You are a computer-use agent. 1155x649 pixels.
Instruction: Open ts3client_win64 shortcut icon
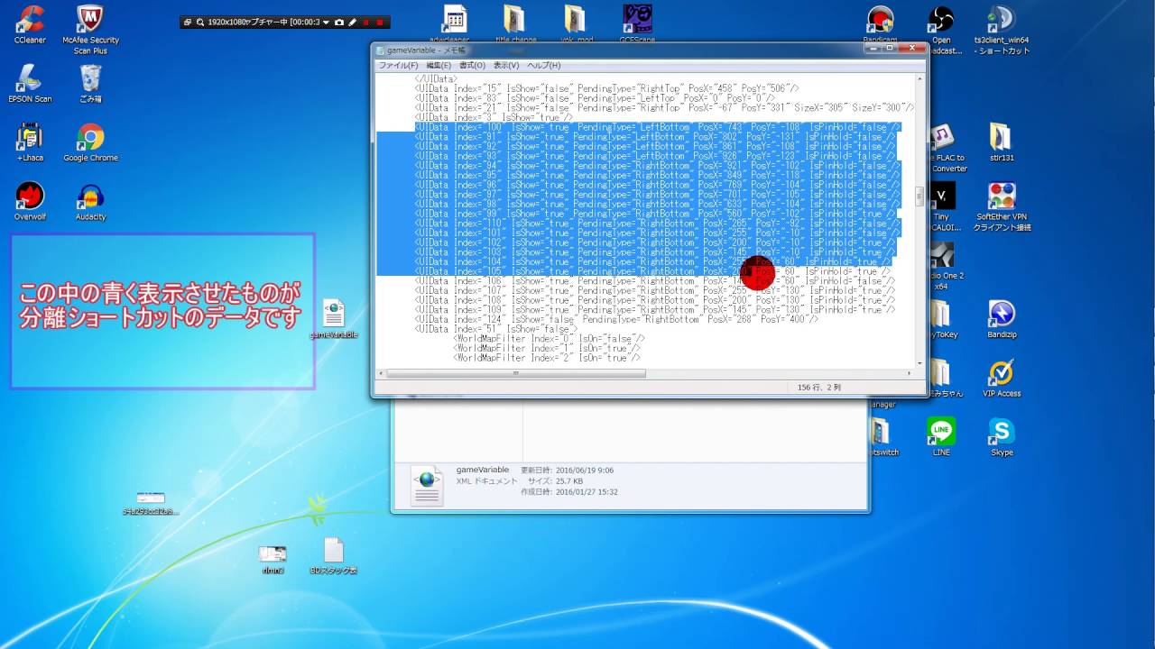[1002, 29]
